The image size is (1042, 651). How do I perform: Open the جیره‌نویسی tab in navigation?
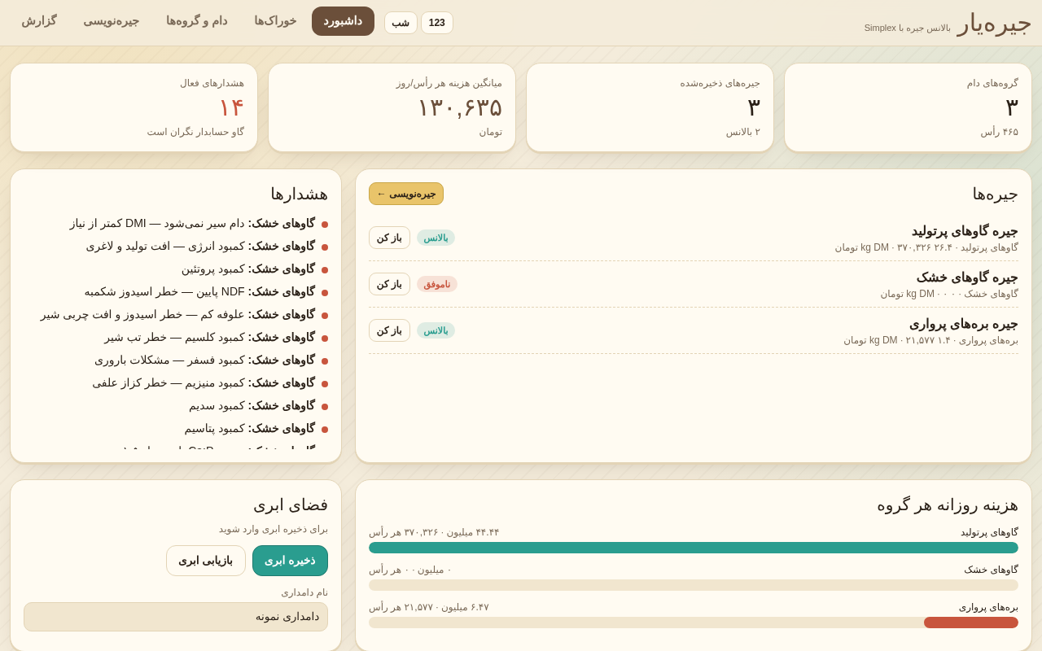click(x=111, y=21)
